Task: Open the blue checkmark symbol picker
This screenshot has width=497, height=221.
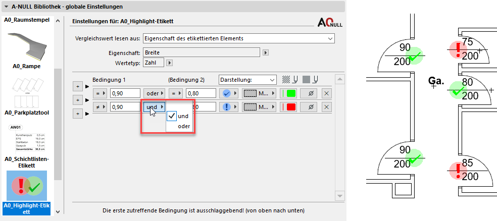Action: coord(228,93)
